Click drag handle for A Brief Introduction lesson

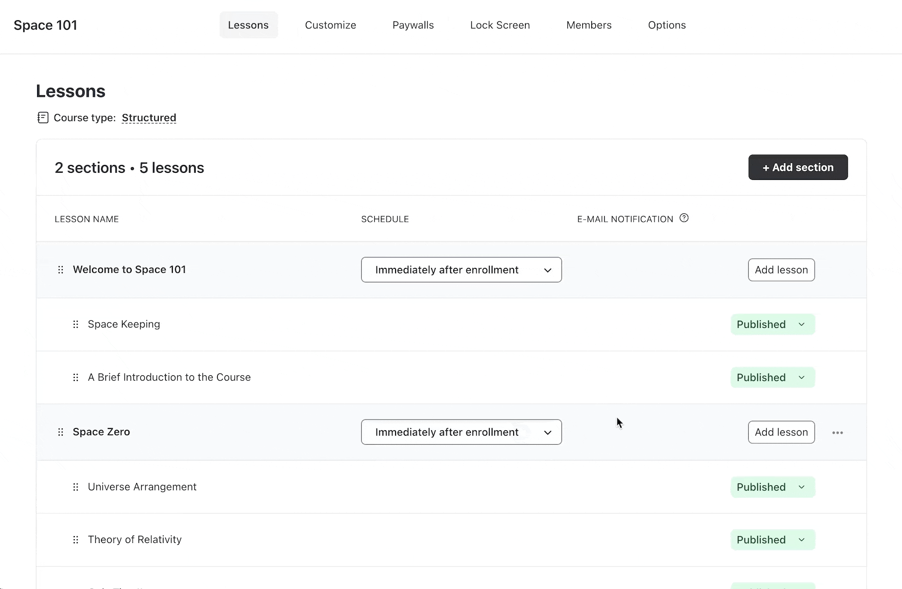coord(75,377)
